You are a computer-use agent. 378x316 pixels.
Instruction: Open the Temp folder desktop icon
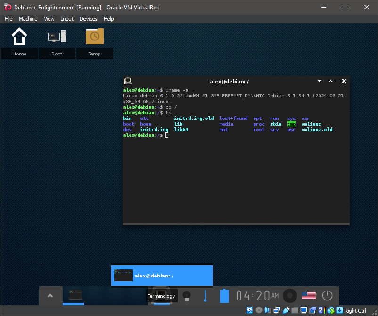(x=94, y=37)
